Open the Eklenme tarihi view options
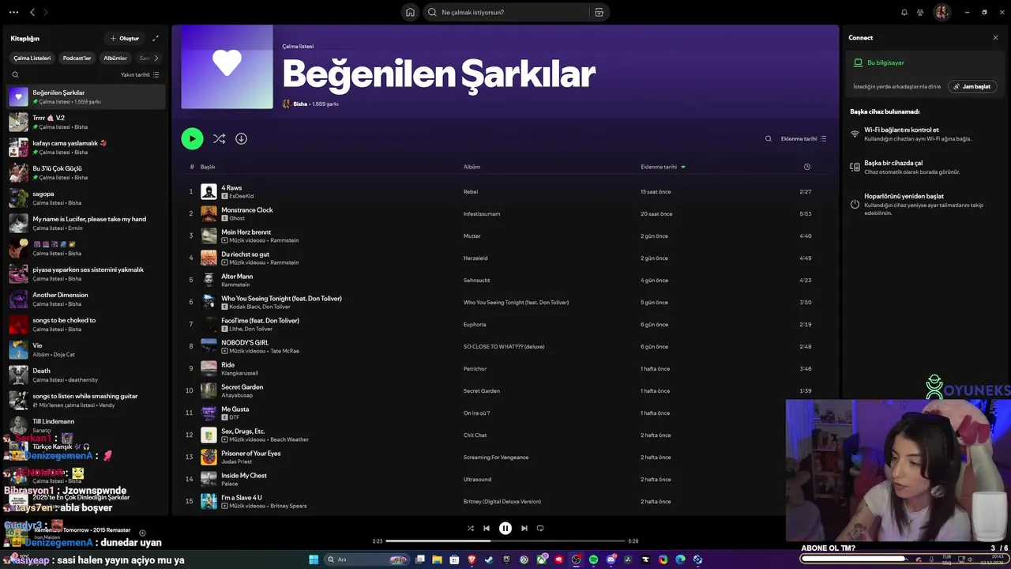The width and height of the screenshot is (1011, 569). [x=803, y=138]
